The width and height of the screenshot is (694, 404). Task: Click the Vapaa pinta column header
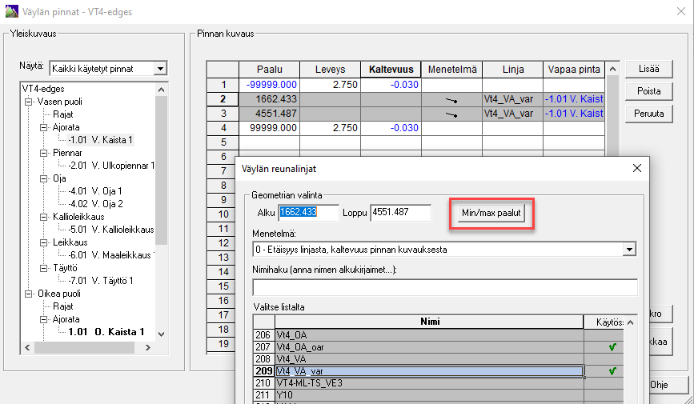click(574, 70)
